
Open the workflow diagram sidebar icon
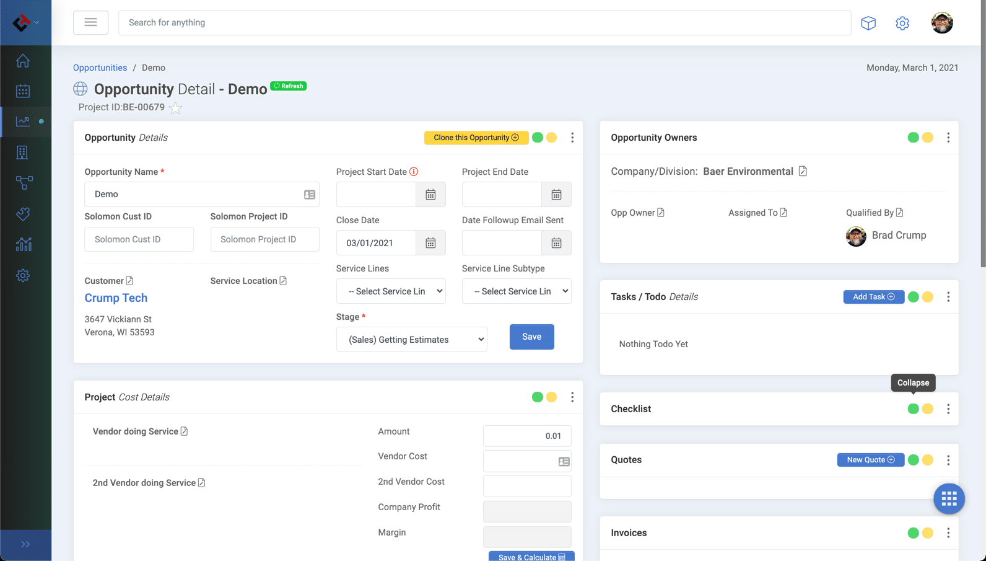[24, 183]
